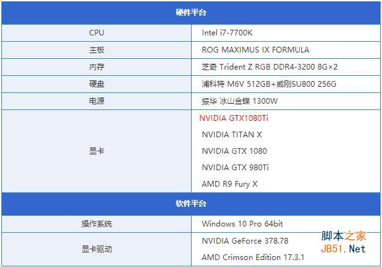Image resolution: width=382 pixels, height=267 pixels.
Task: Select the NVIDIA GTX 980Ti entry
Action: coord(235,168)
